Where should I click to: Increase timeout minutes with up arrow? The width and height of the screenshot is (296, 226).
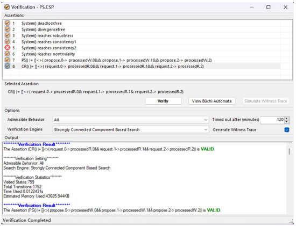point(286,118)
